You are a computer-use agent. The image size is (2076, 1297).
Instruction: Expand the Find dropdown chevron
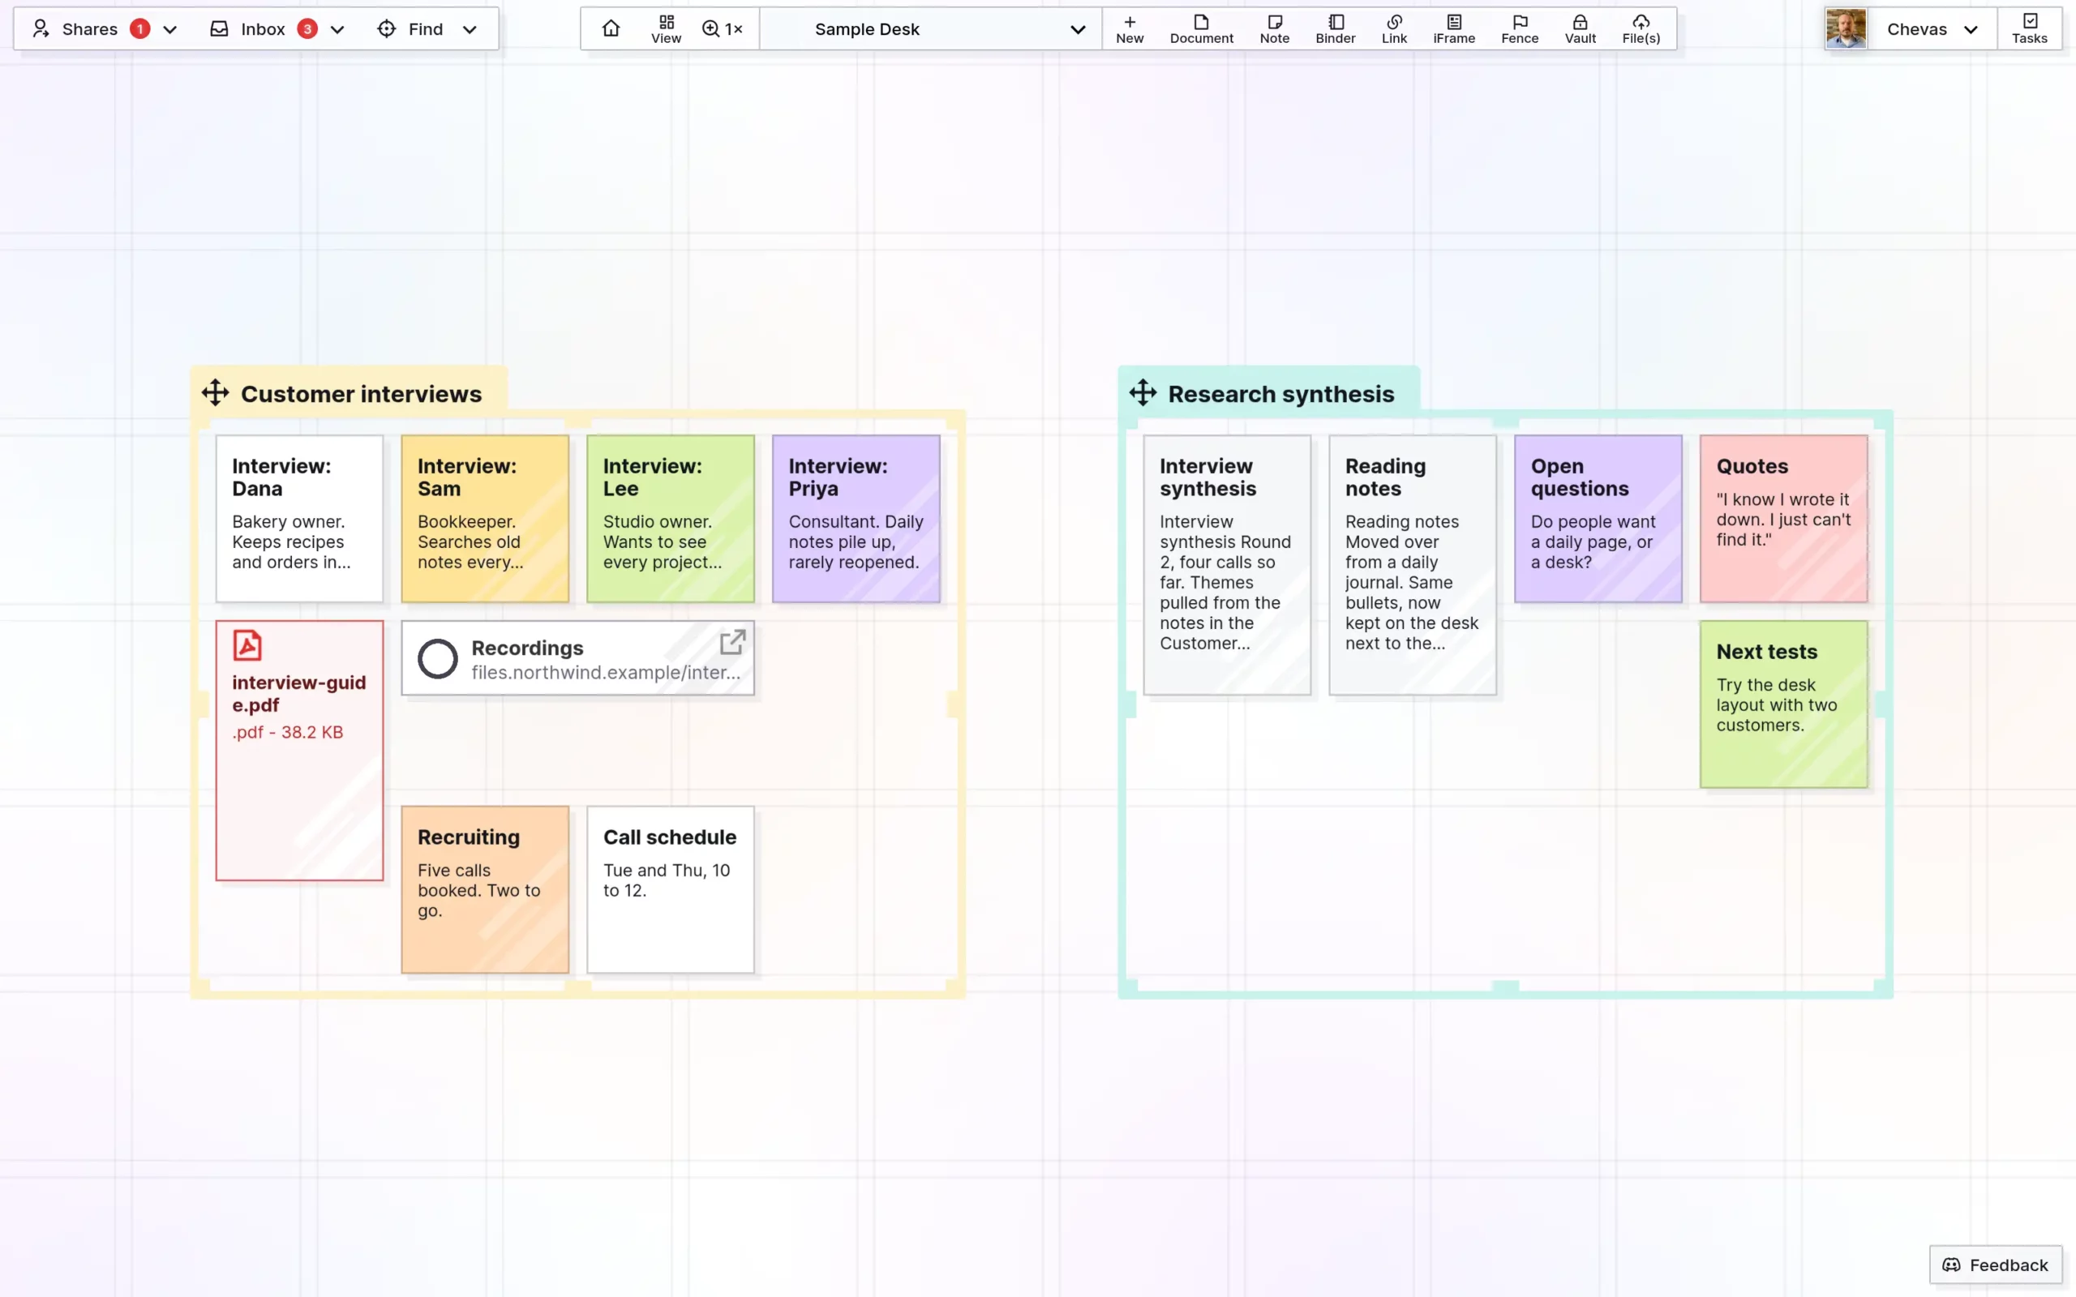(x=470, y=29)
